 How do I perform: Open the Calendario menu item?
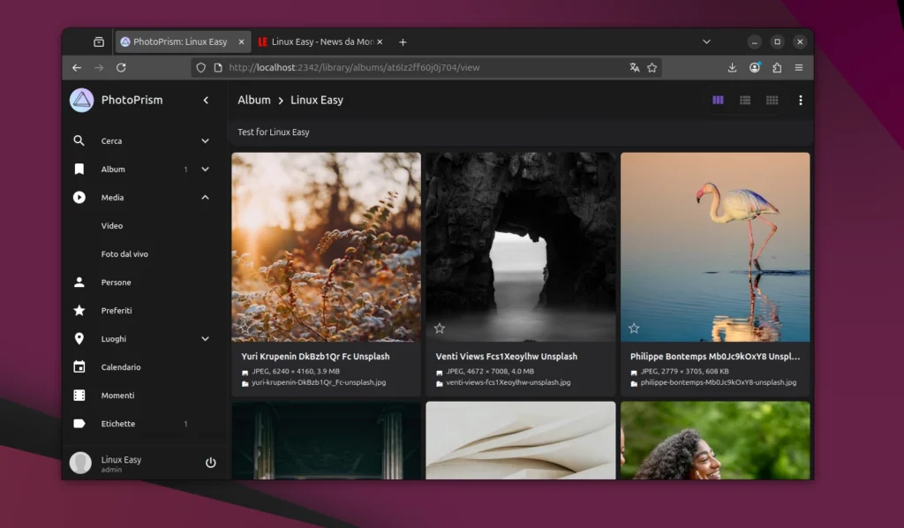120,367
